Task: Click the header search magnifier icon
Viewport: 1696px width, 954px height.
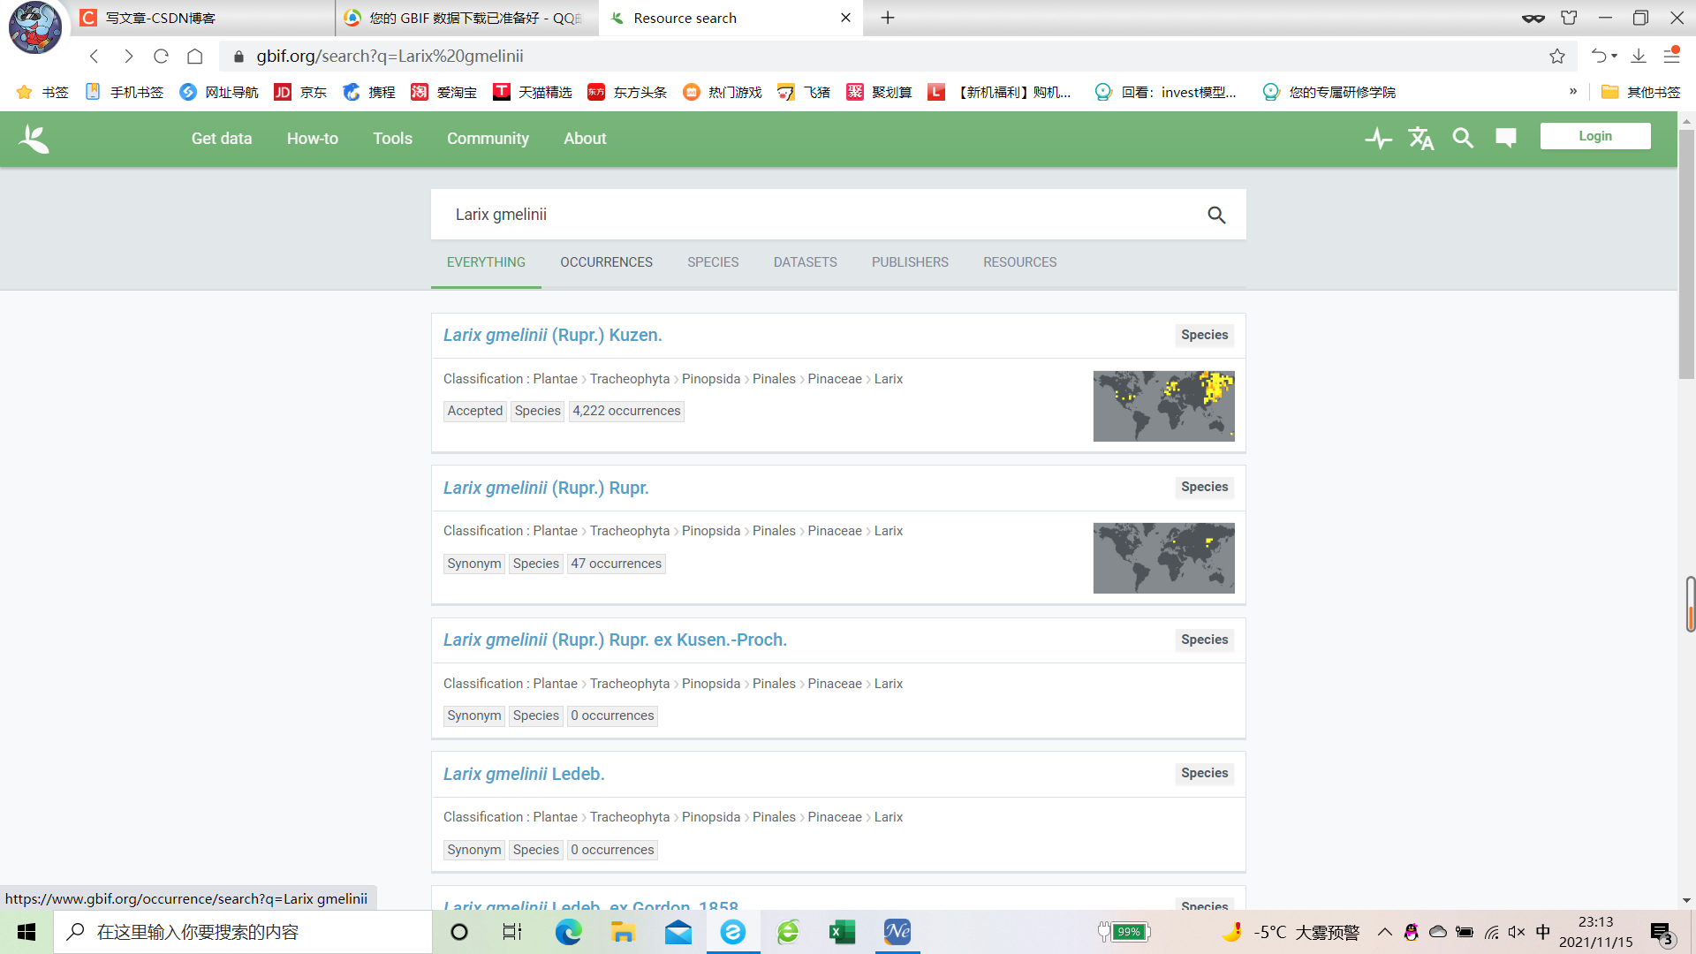Action: click(1463, 139)
